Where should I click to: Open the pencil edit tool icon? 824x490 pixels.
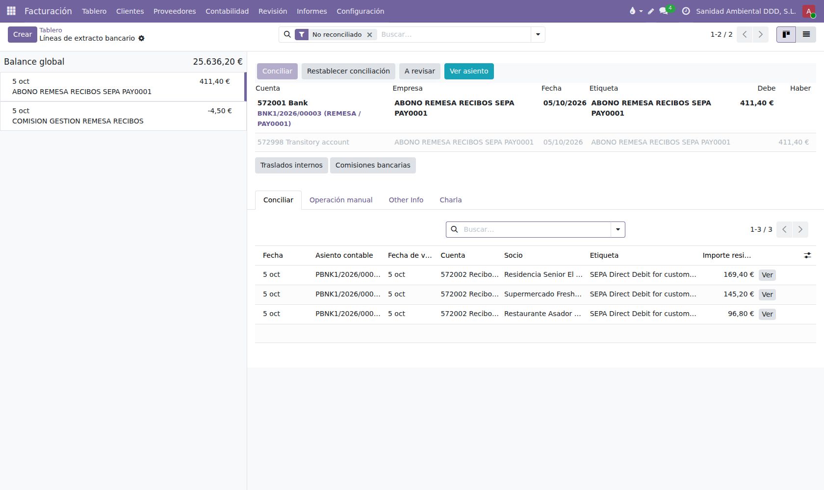point(651,11)
